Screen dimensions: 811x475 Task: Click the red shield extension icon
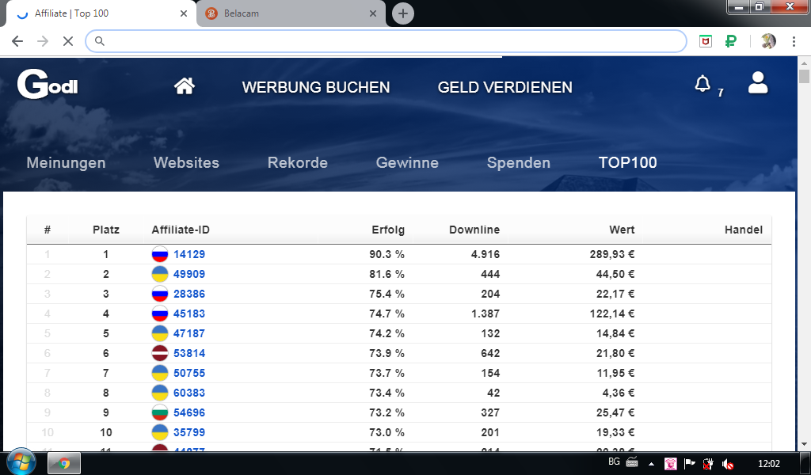point(706,41)
